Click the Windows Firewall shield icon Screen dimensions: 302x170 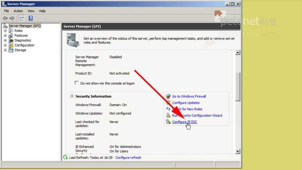pyautogui.click(x=168, y=96)
